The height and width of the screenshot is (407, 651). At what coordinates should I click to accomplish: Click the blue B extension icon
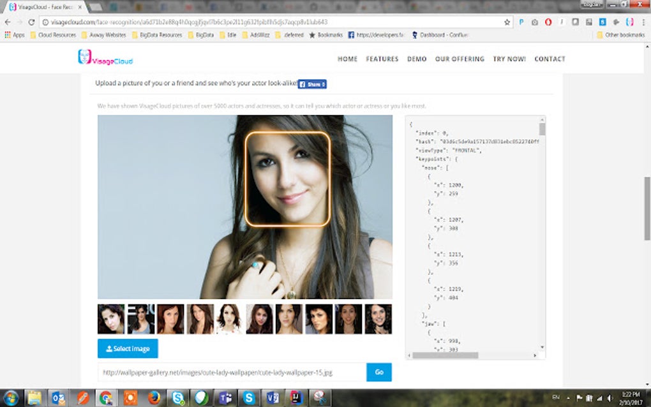tap(602, 21)
